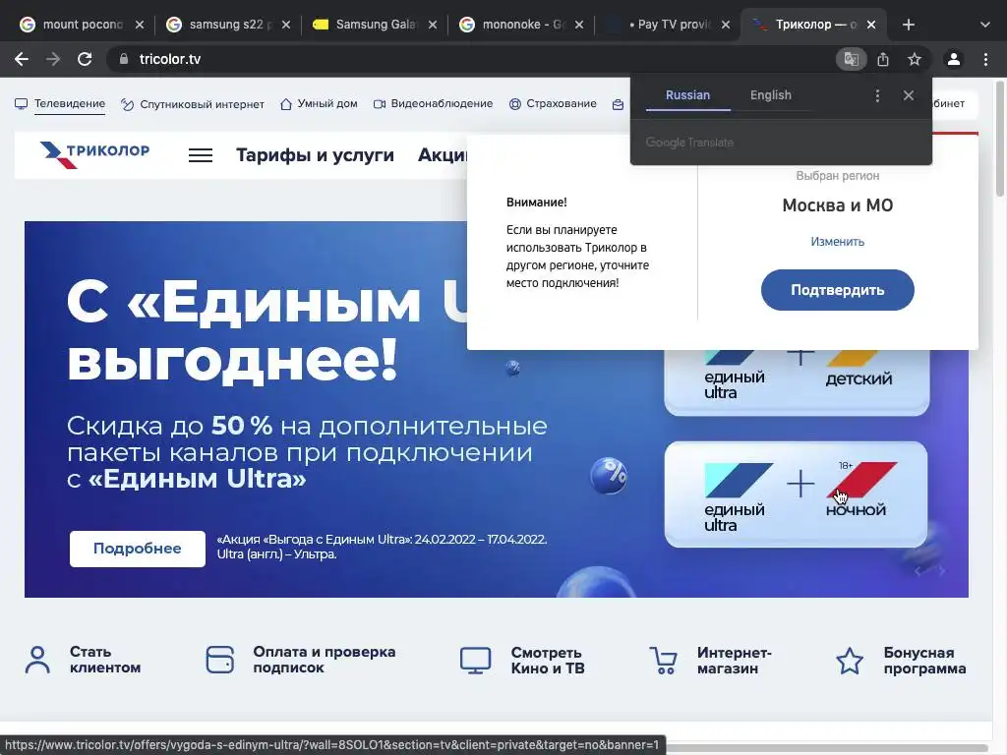The image size is (1007, 755).
Task: Open the Умный дом section
Action: [319, 103]
